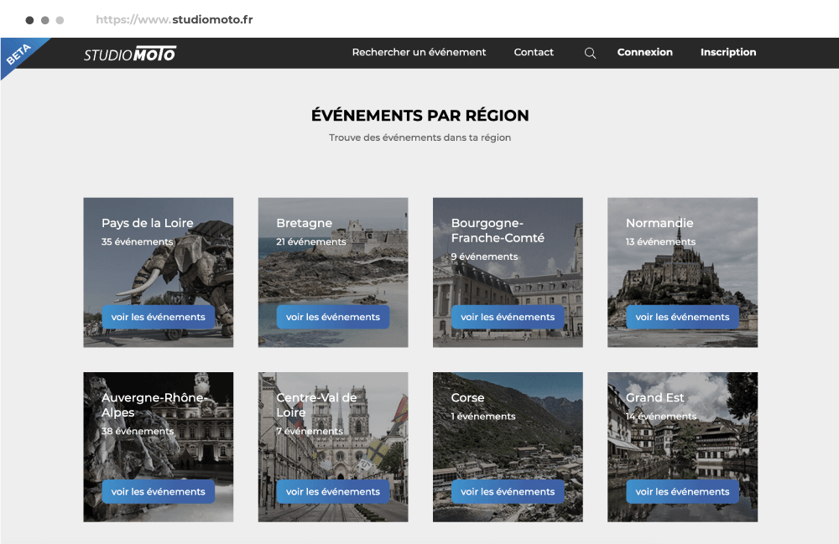The height and width of the screenshot is (544, 839).
Task: Click the ÉVÉNEMENTS PAR RÉGION heading
Action: pos(420,116)
